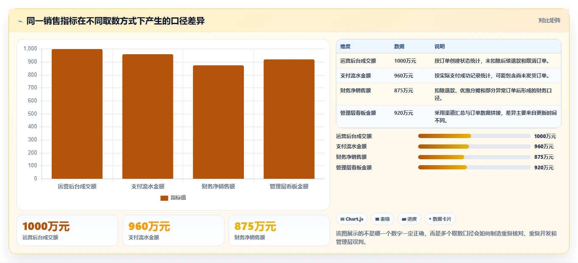Click the 支付流水金额 bar in chart

point(148,116)
